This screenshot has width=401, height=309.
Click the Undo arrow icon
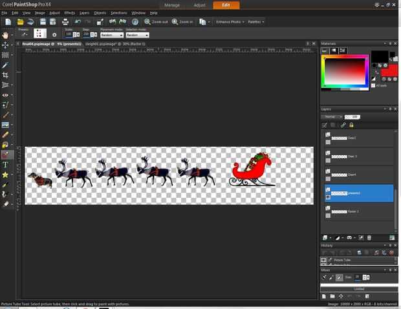click(x=78, y=22)
